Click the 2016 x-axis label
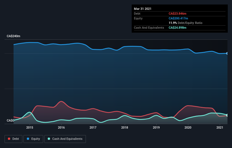 (x=61, y=127)
